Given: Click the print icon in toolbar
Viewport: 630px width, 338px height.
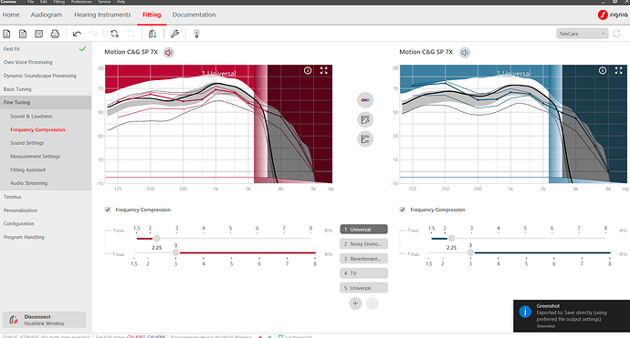Looking at the screenshot, I should 55,34.
